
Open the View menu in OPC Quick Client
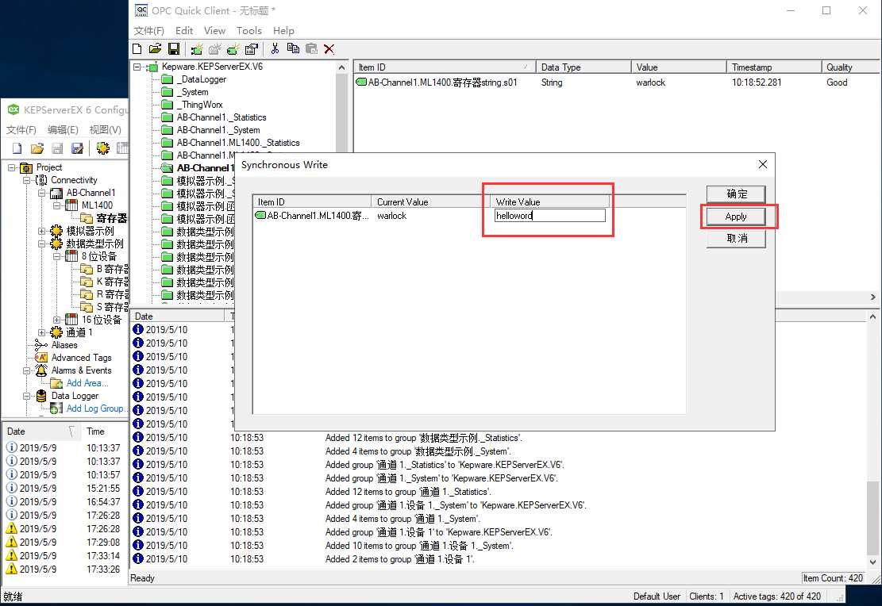coord(214,30)
